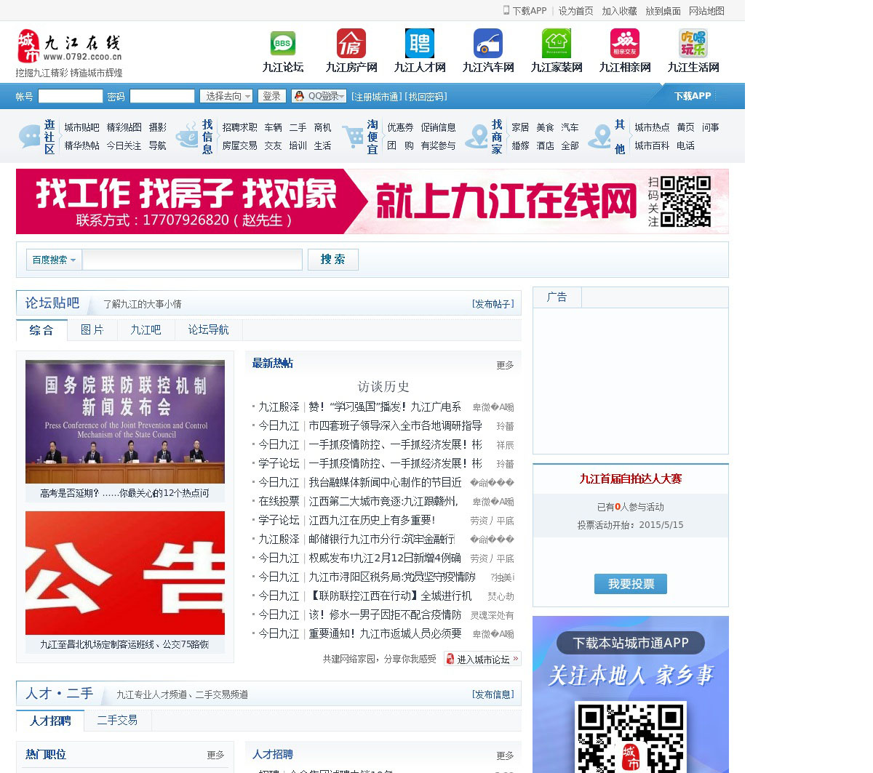Click the 登录 login button
This screenshot has height=773, width=873.
tap(271, 96)
